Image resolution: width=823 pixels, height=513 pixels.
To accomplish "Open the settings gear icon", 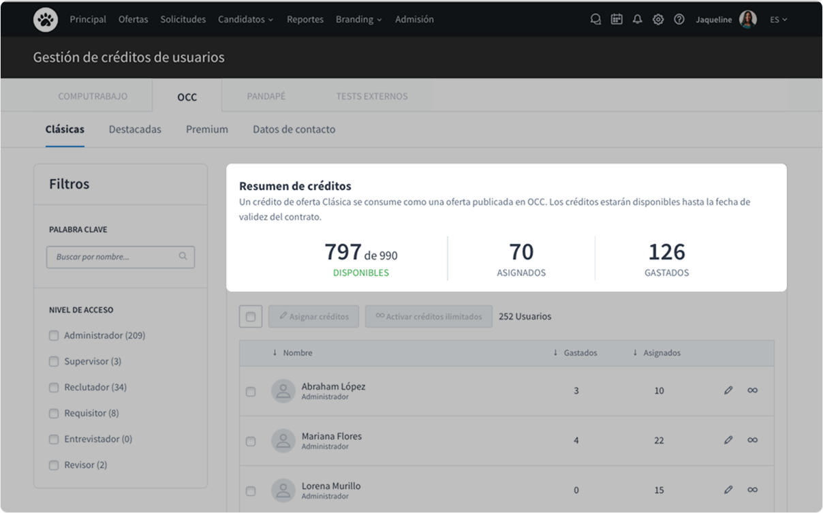I will 658,20.
